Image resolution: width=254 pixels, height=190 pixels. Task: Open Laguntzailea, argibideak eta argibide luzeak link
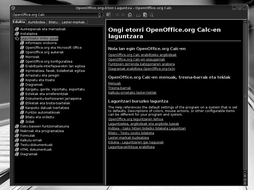[144, 124]
